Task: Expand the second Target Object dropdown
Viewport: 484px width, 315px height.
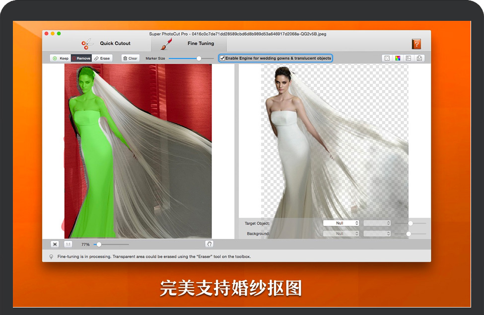Action: (x=377, y=223)
